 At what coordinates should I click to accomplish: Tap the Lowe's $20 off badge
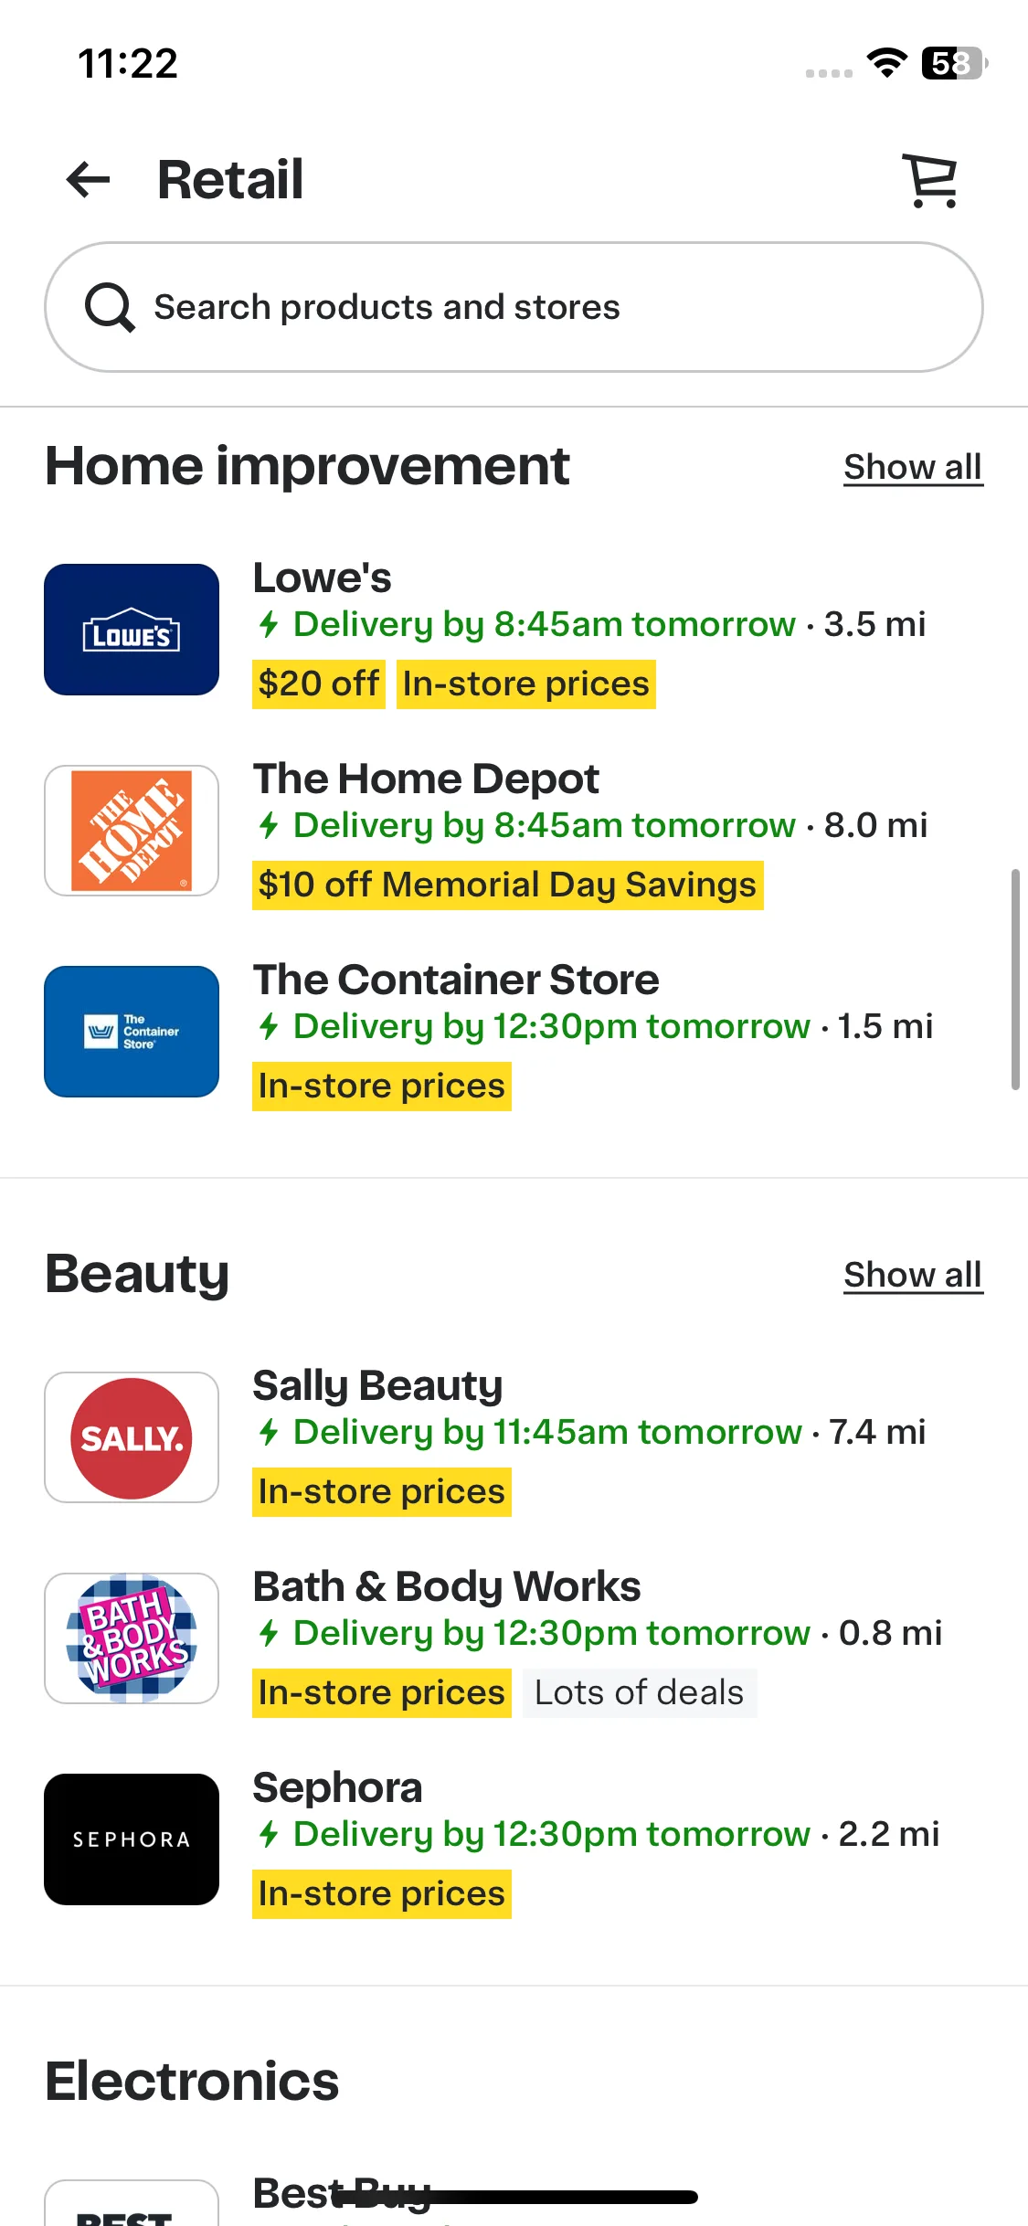[319, 684]
